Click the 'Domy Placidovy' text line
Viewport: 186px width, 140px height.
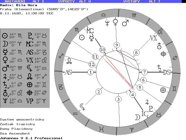16,129
